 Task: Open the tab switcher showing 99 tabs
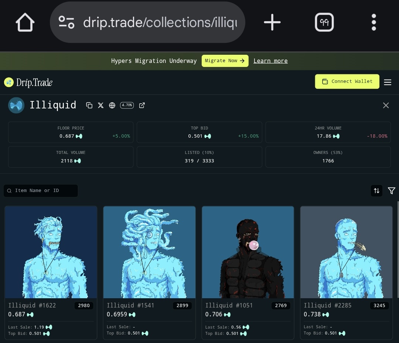324,23
